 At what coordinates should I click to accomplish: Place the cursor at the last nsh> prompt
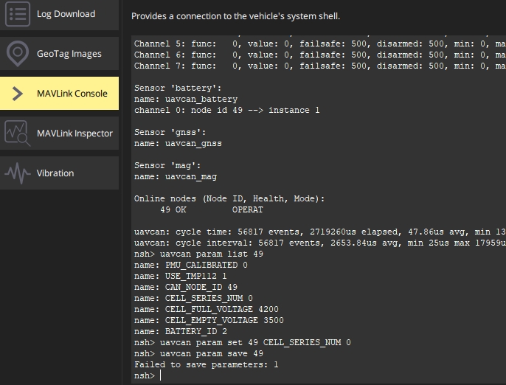[160, 375]
